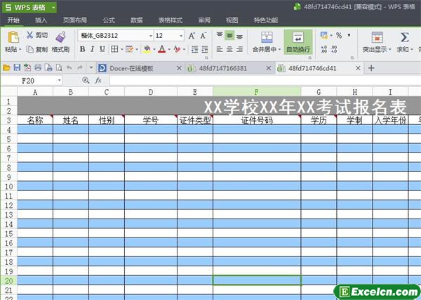
Task: Open the Insert ribbon tab
Action: point(41,20)
